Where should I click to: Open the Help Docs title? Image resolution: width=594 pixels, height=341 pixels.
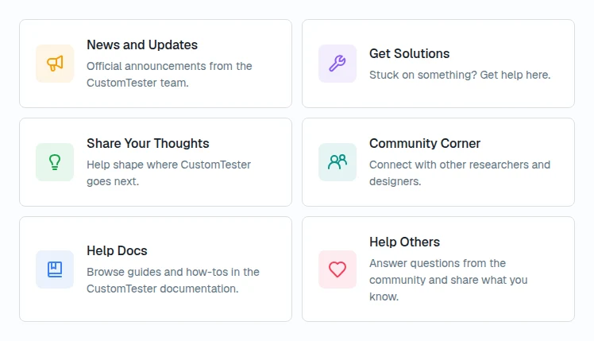point(117,250)
